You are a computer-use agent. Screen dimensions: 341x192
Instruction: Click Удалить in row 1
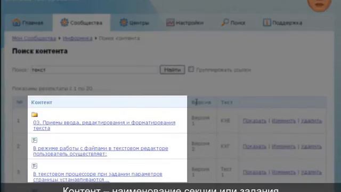pos(311,121)
